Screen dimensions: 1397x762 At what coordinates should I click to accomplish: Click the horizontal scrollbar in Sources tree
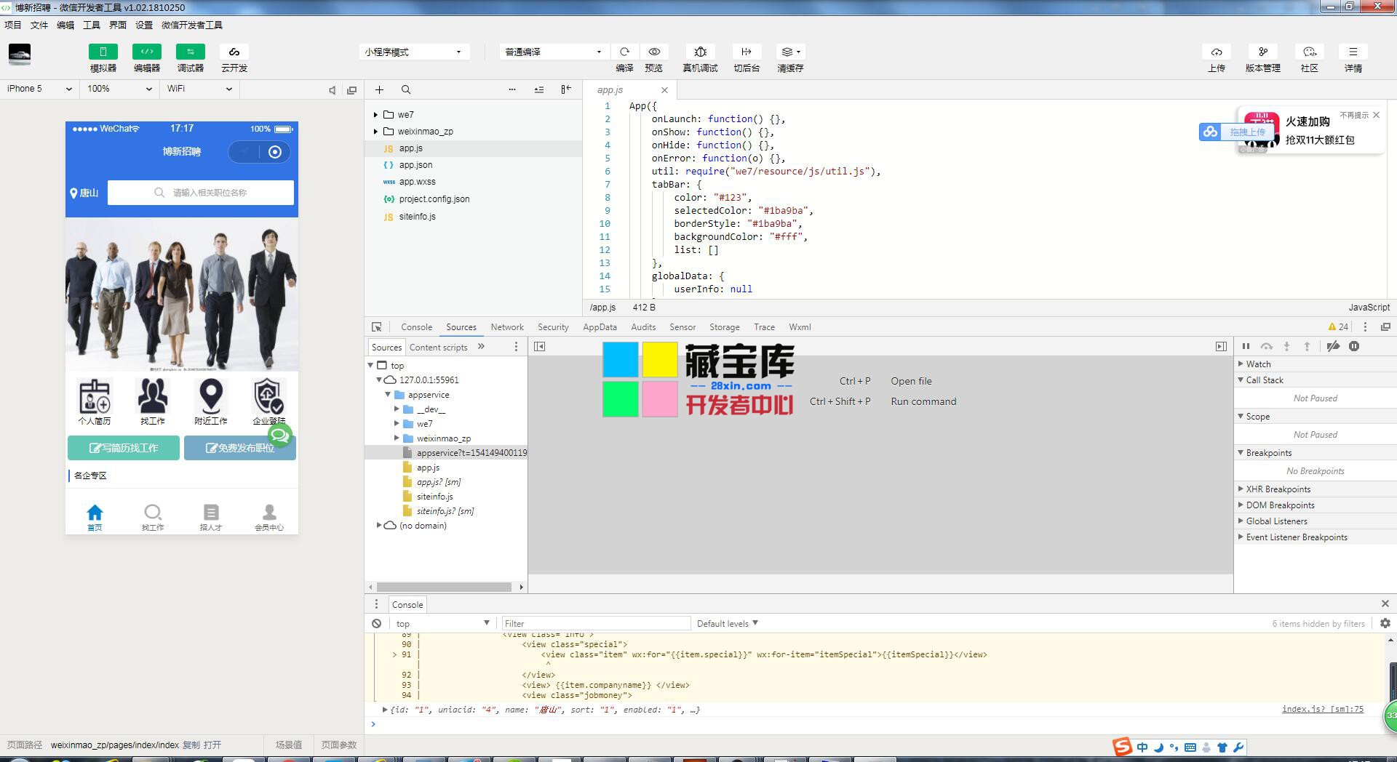tap(444, 587)
